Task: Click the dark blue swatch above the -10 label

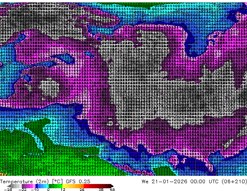Action: tap(37, 186)
